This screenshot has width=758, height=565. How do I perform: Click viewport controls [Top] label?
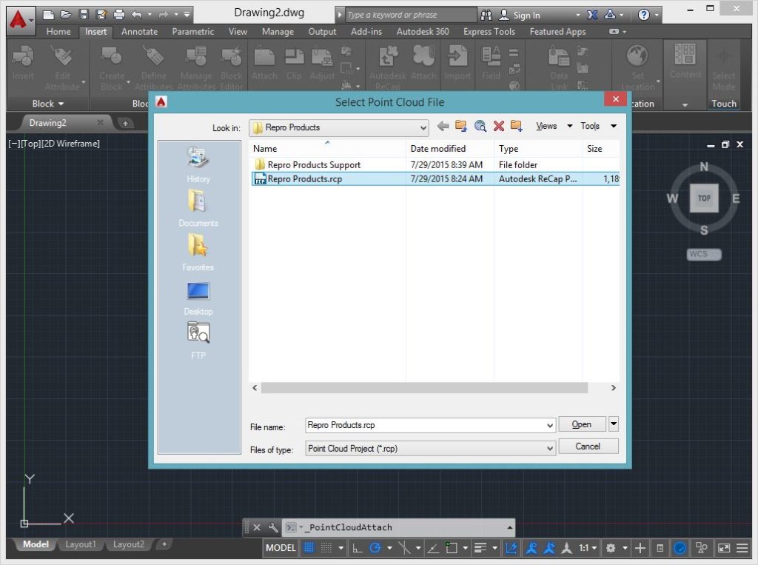pos(30,144)
